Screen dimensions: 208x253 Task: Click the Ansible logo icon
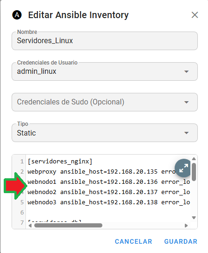[17, 15]
